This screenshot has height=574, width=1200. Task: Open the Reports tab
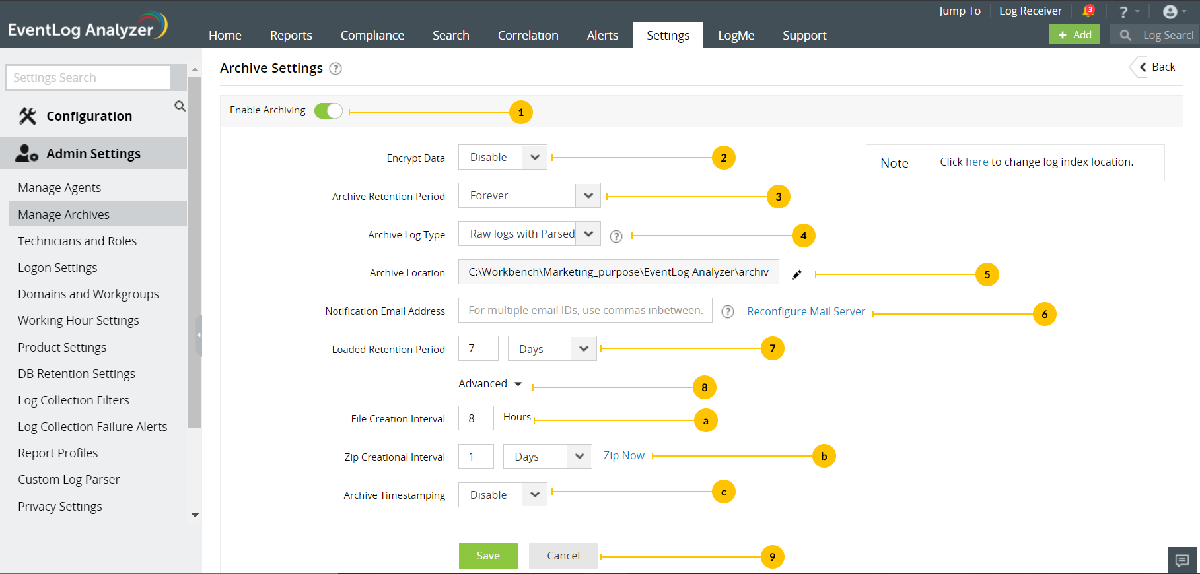tap(291, 35)
